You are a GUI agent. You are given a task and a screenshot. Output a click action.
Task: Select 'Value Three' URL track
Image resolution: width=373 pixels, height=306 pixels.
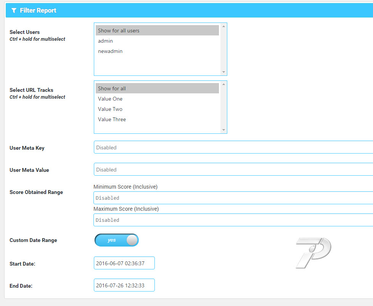(157, 119)
